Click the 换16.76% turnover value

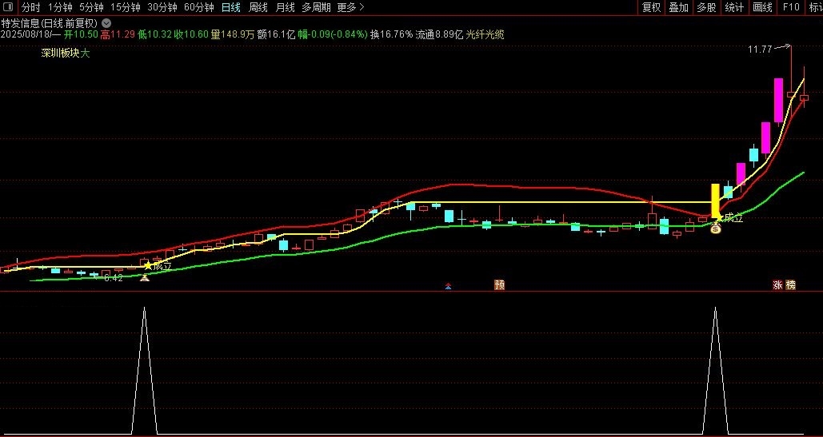pos(391,34)
